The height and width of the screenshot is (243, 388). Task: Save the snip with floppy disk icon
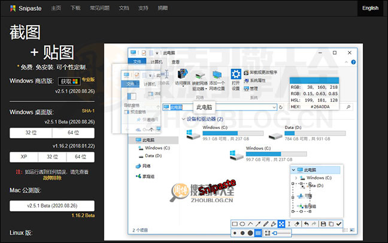(x=323, y=224)
